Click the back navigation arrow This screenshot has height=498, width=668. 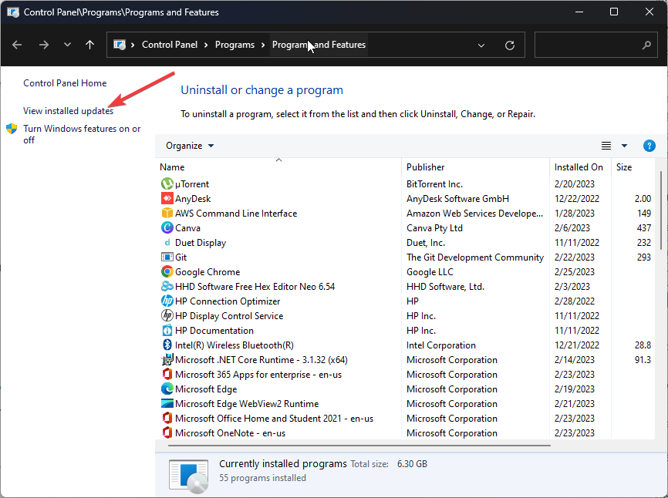(x=17, y=45)
